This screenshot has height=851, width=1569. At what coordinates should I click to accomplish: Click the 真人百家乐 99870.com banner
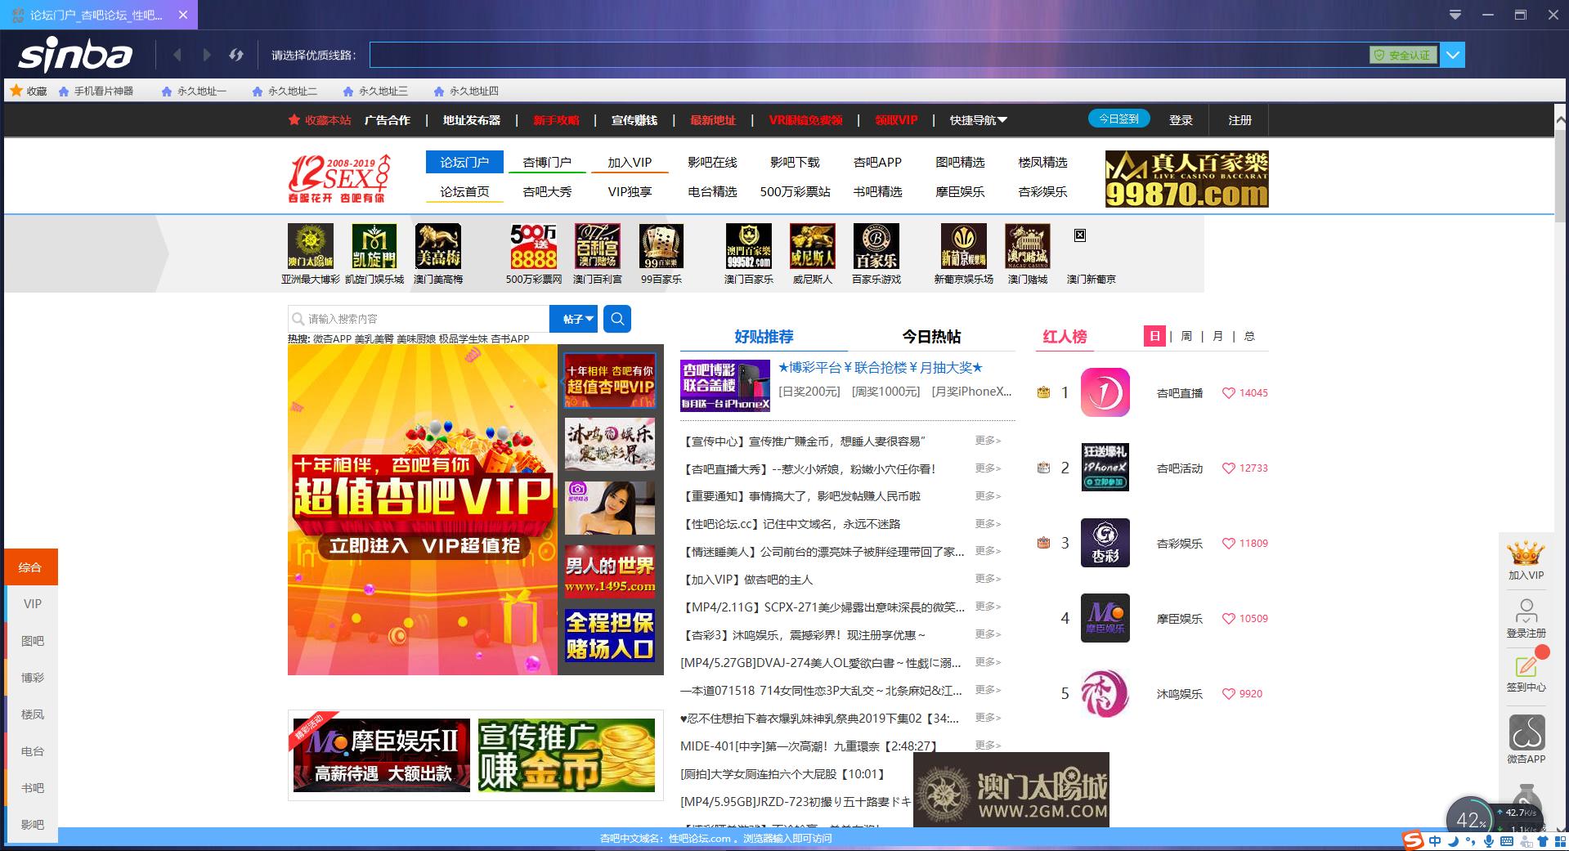click(x=1186, y=179)
